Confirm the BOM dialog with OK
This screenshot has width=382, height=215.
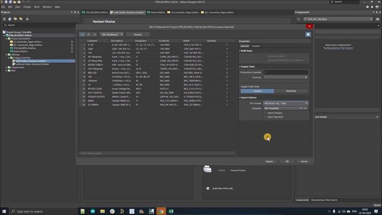[x=287, y=161]
